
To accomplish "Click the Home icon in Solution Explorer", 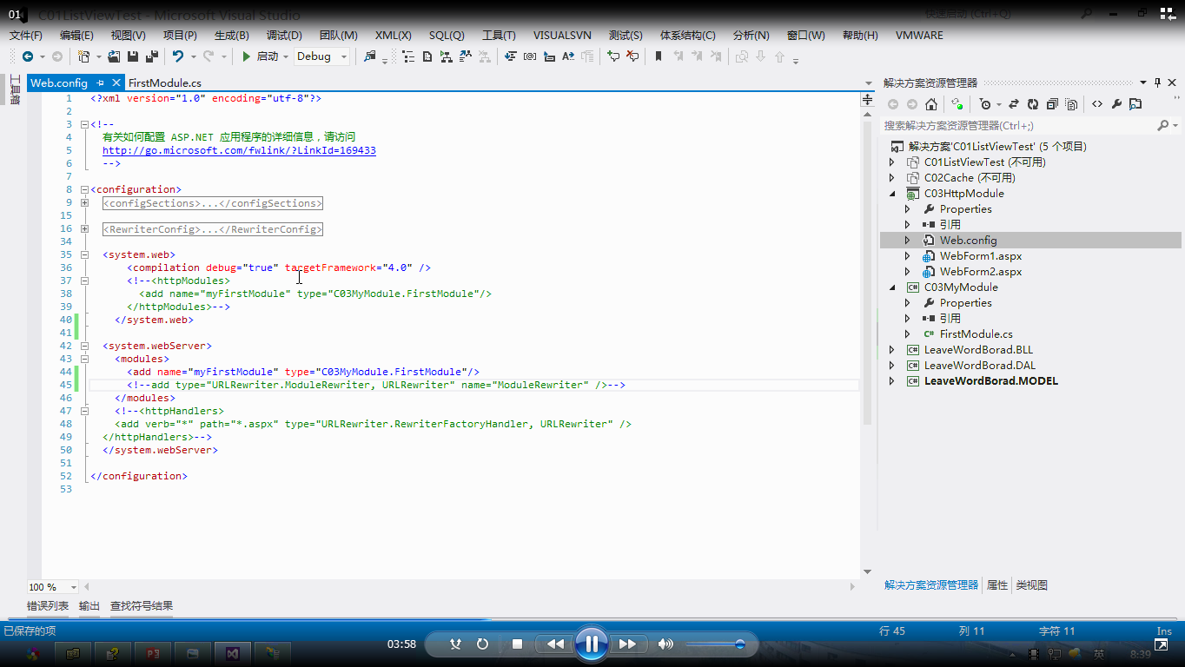I will (x=931, y=104).
